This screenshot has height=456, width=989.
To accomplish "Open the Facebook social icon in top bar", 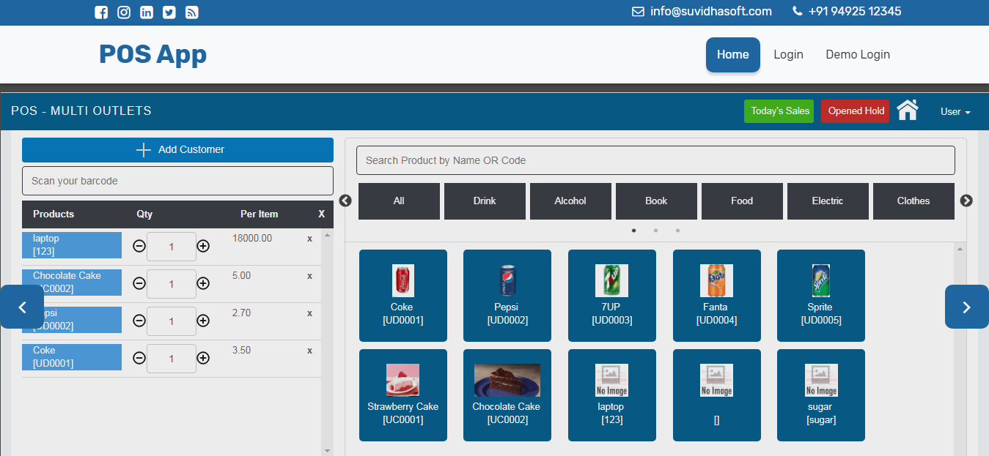I will 101,12.
